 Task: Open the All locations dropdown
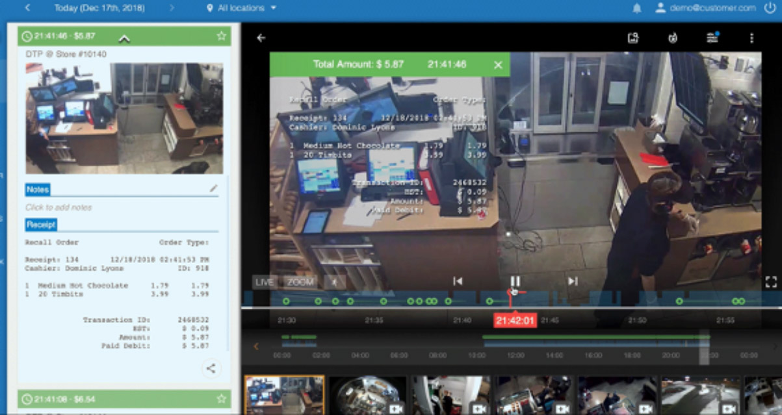pyautogui.click(x=241, y=8)
